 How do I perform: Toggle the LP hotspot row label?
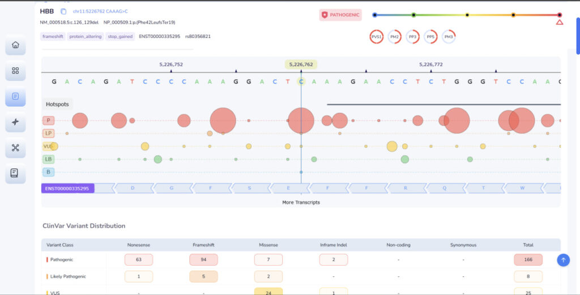click(x=49, y=133)
